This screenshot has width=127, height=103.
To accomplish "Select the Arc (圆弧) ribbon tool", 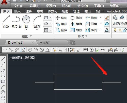I will pos(37,22).
